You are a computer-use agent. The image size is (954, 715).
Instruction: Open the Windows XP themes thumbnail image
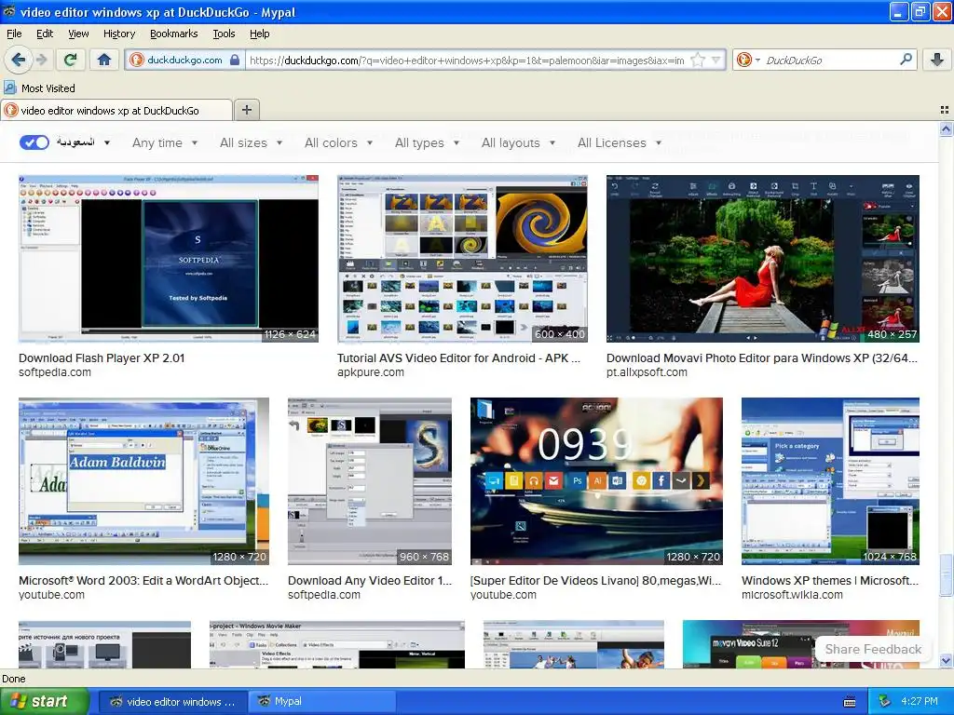click(x=830, y=481)
